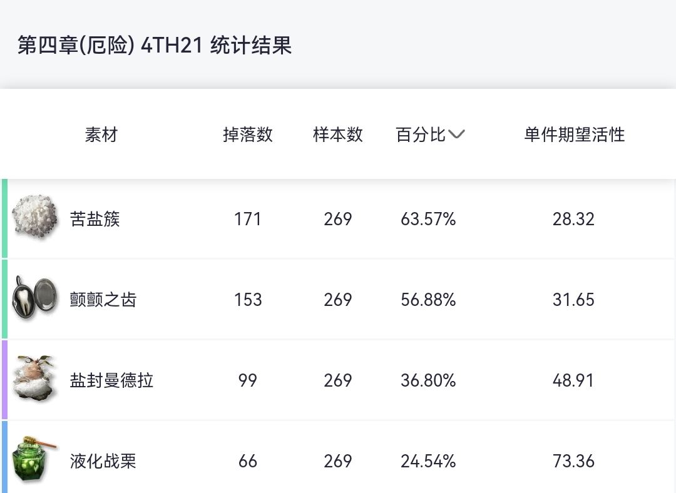Click the 99 drop count cell

click(248, 380)
